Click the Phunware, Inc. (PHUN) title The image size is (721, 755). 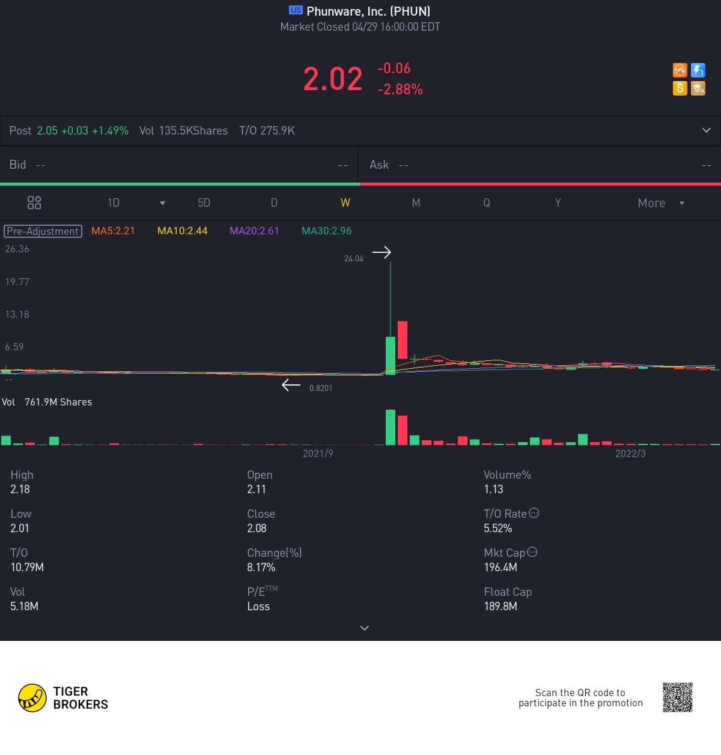(x=368, y=11)
